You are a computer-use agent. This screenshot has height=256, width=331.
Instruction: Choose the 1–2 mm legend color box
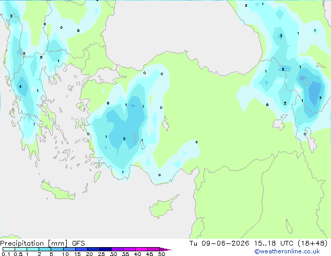coord(33,249)
